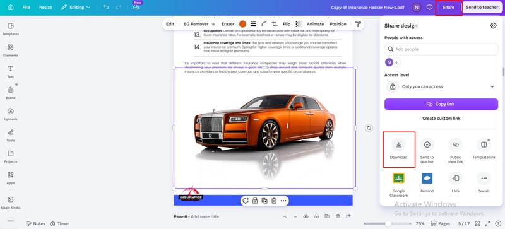Click the rotate handle beside the image
The height and width of the screenshot is (229, 505).
369,128
